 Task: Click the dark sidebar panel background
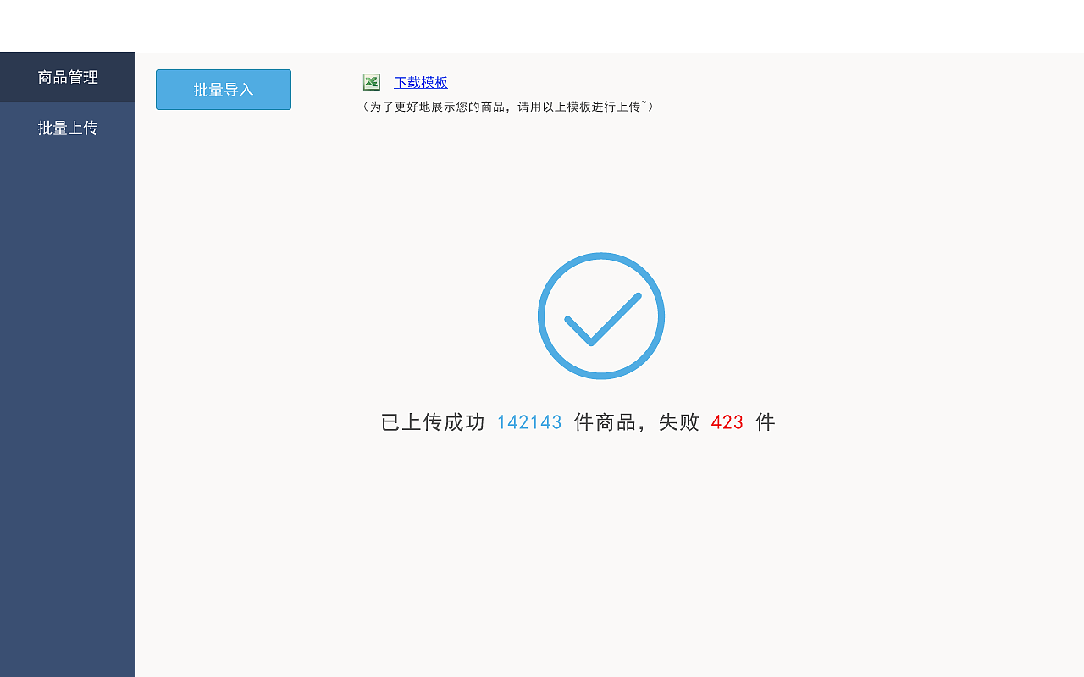(x=67, y=381)
